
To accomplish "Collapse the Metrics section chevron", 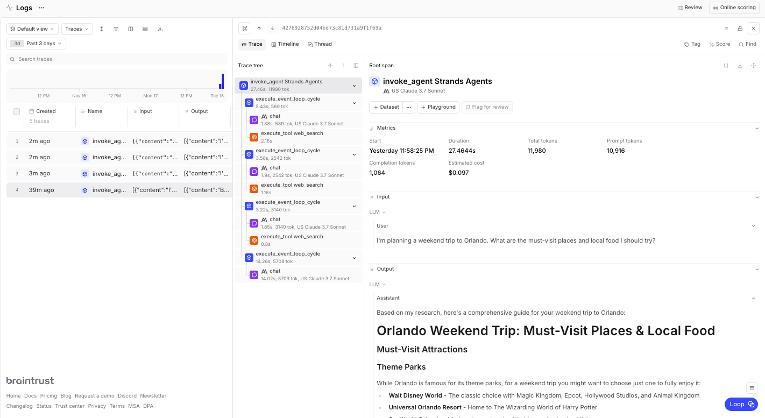I will (757, 129).
